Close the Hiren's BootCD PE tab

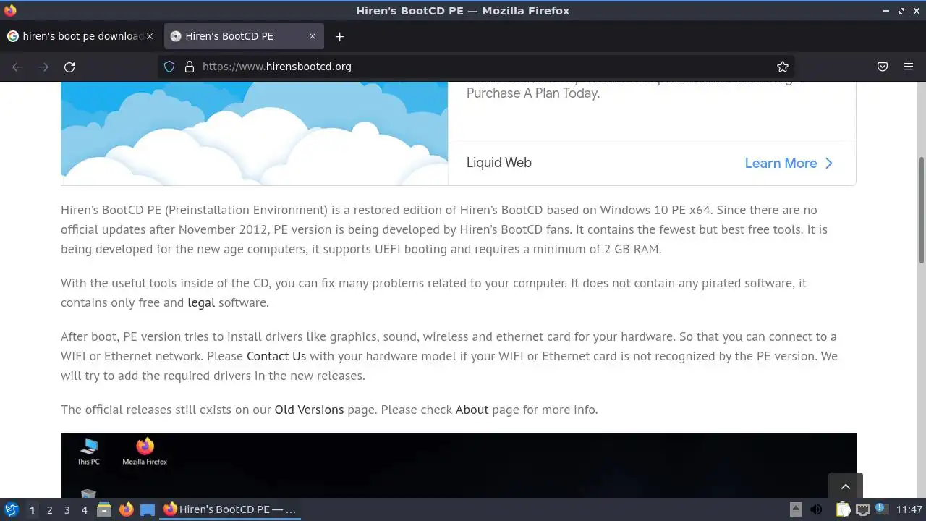313,36
